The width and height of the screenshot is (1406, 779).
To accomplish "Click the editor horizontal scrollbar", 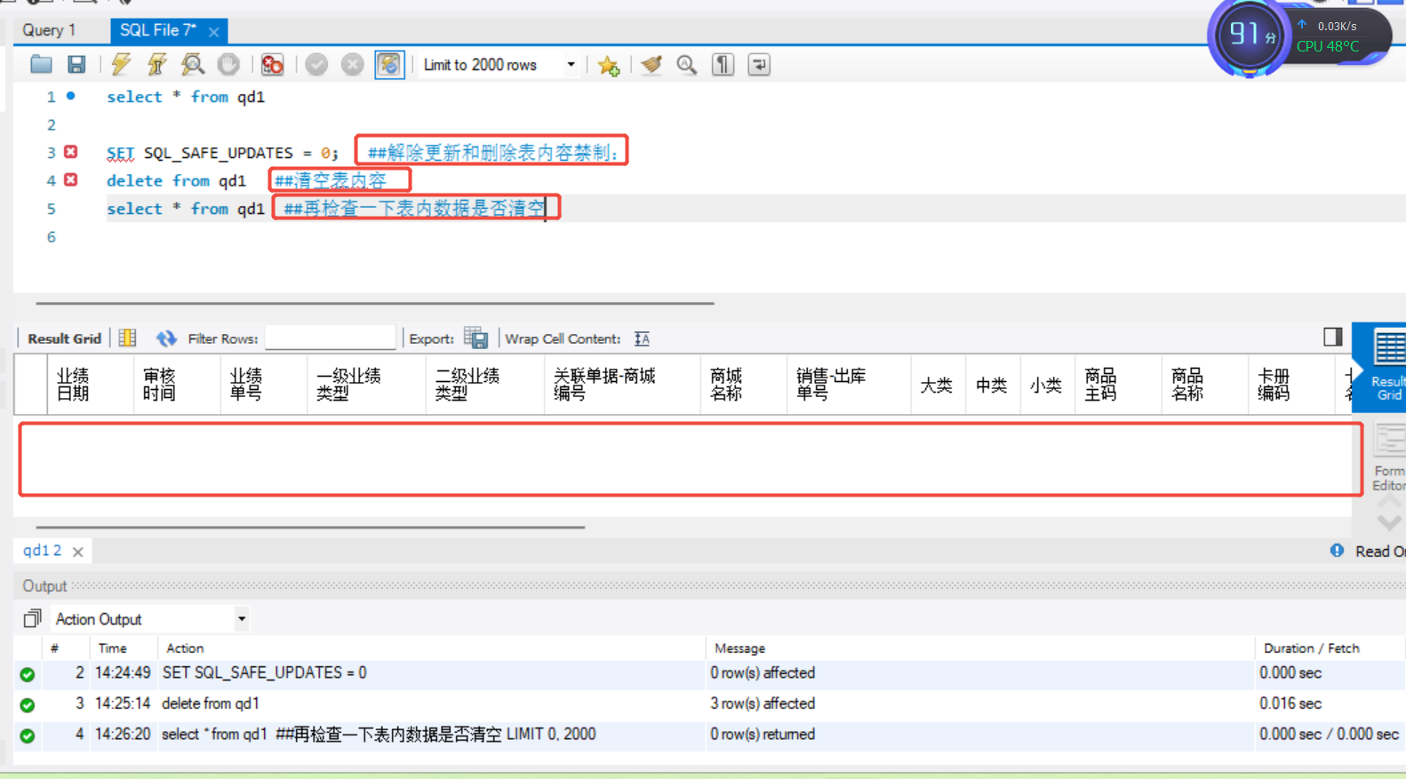I will click(x=375, y=303).
